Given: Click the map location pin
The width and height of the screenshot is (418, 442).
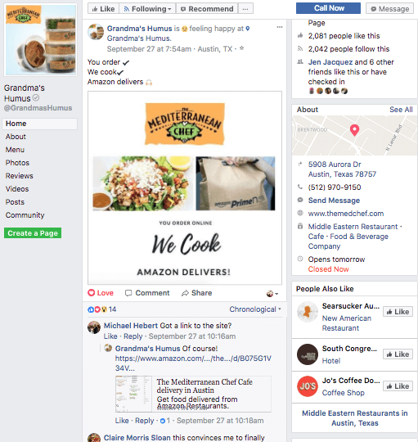Looking at the screenshot, I should [x=354, y=130].
